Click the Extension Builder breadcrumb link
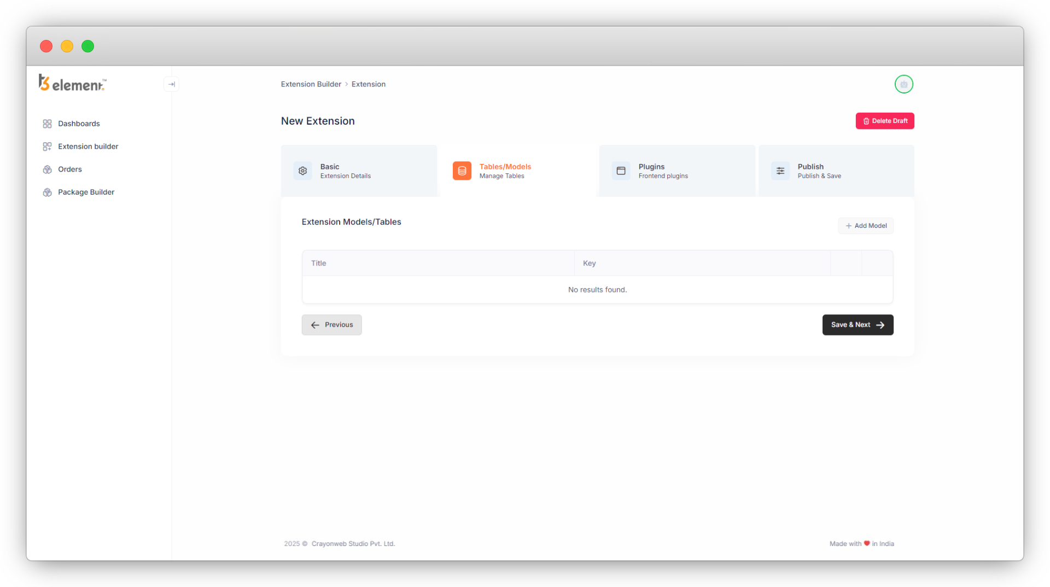1050x587 pixels. point(311,84)
